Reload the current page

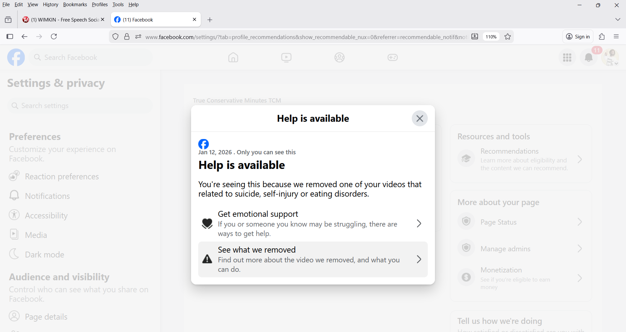click(54, 37)
